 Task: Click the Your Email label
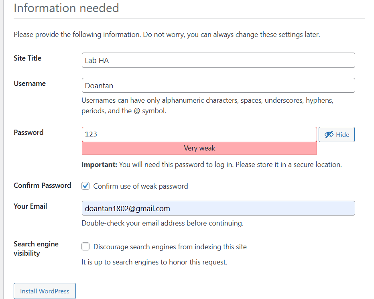pyautogui.click(x=30, y=206)
